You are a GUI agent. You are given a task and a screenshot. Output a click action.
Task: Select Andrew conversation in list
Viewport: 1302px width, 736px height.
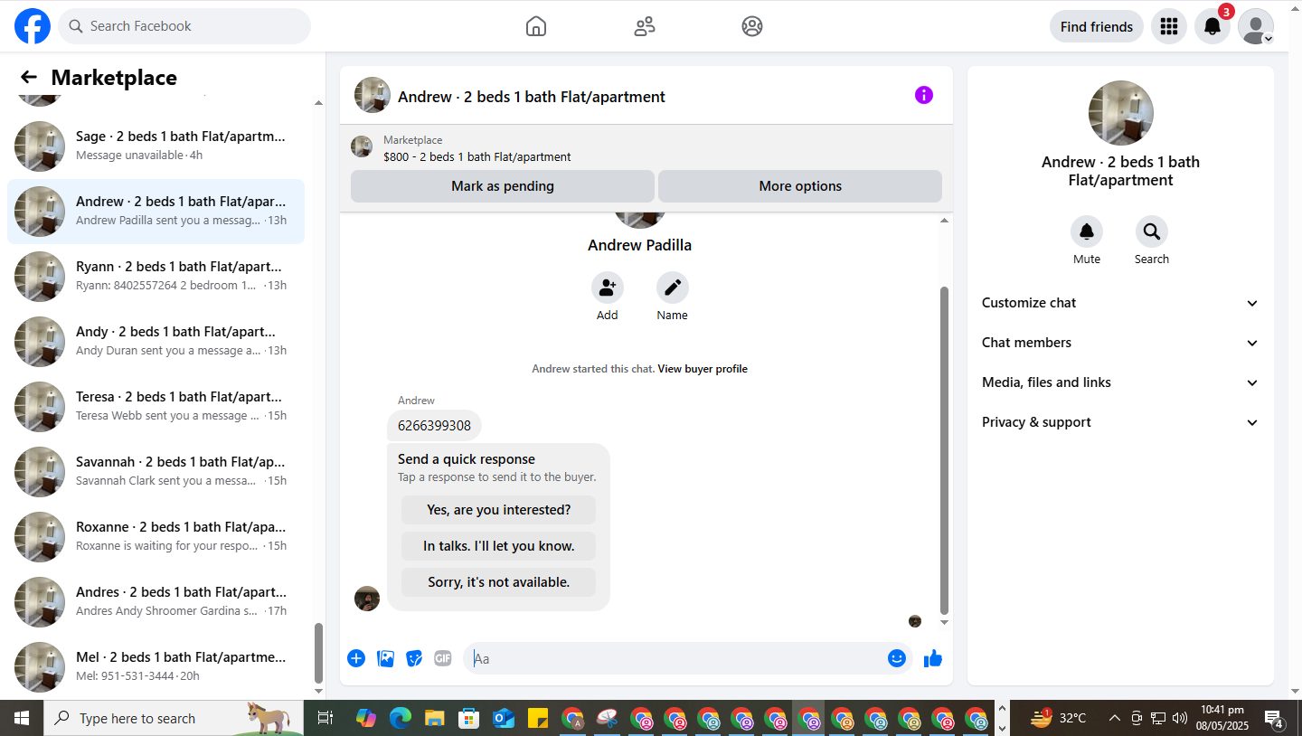click(156, 211)
